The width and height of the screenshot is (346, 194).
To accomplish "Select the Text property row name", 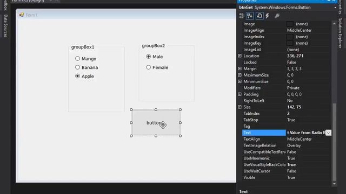I will 264,133.
